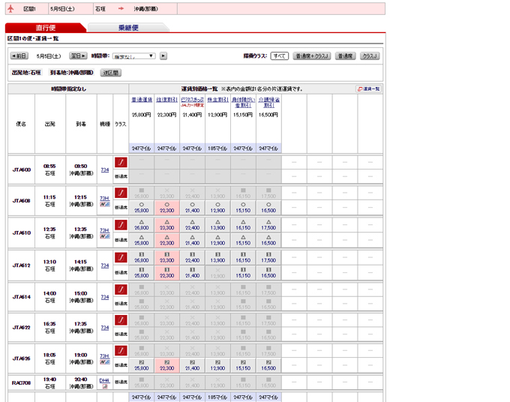The image size is (510, 402).
Task: Select JTA610 Class J fare 22,400
Action: tap(192, 225)
